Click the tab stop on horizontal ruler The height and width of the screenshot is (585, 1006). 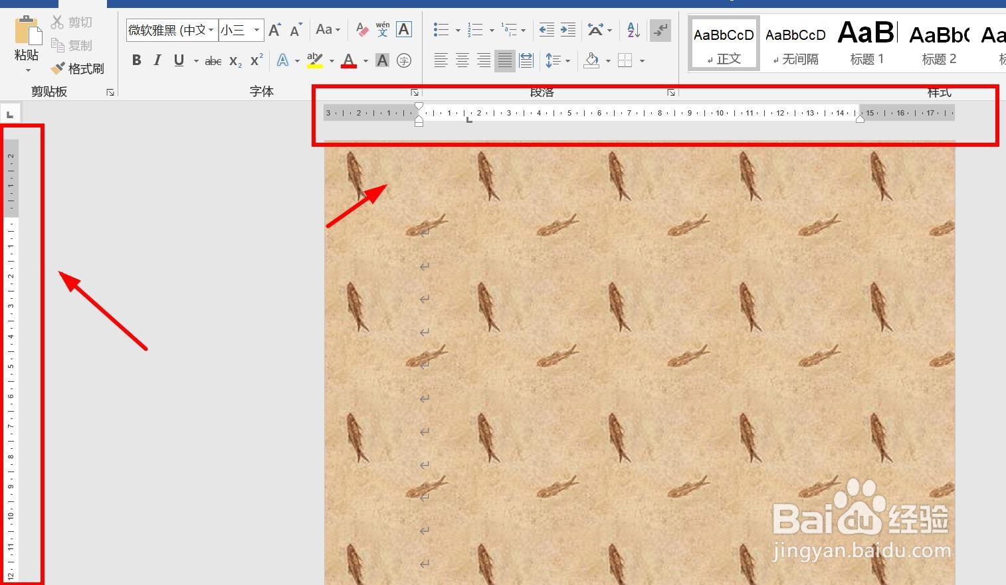coord(469,120)
